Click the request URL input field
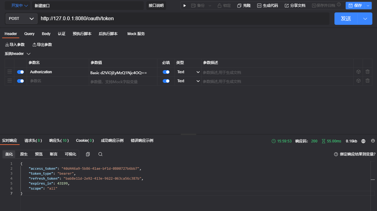 [183, 19]
